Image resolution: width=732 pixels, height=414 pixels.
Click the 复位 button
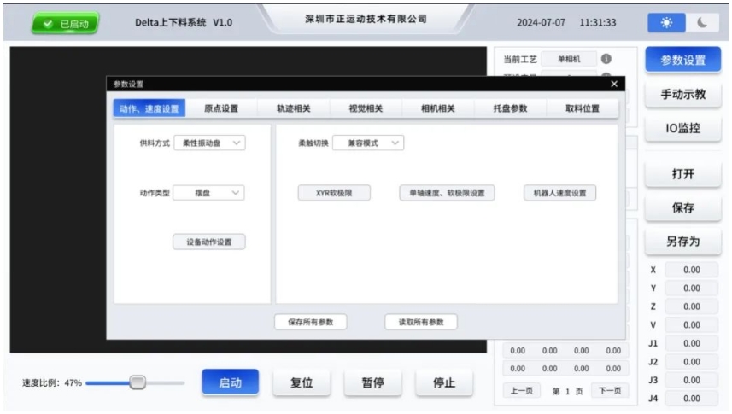tap(302, 382)
